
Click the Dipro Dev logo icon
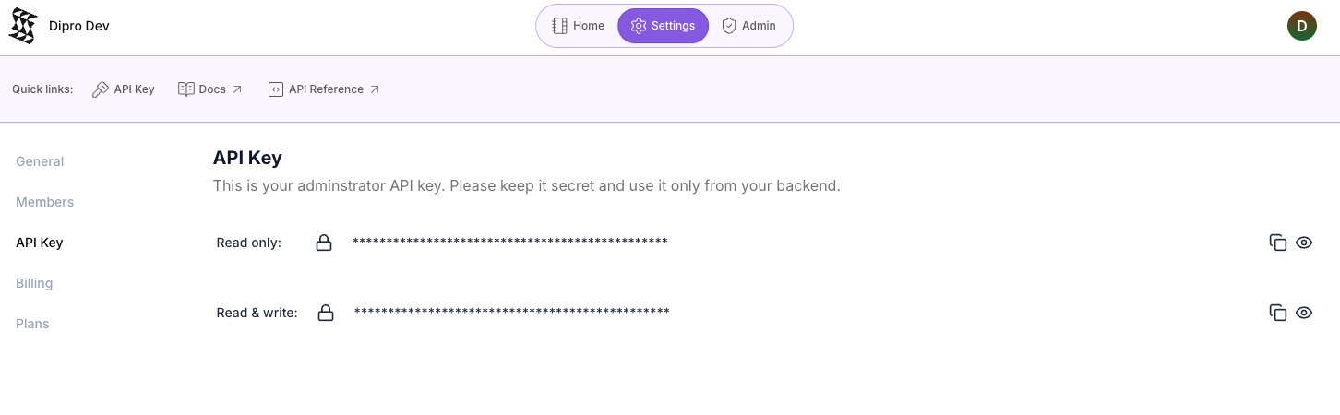click(x=23, y=26)
